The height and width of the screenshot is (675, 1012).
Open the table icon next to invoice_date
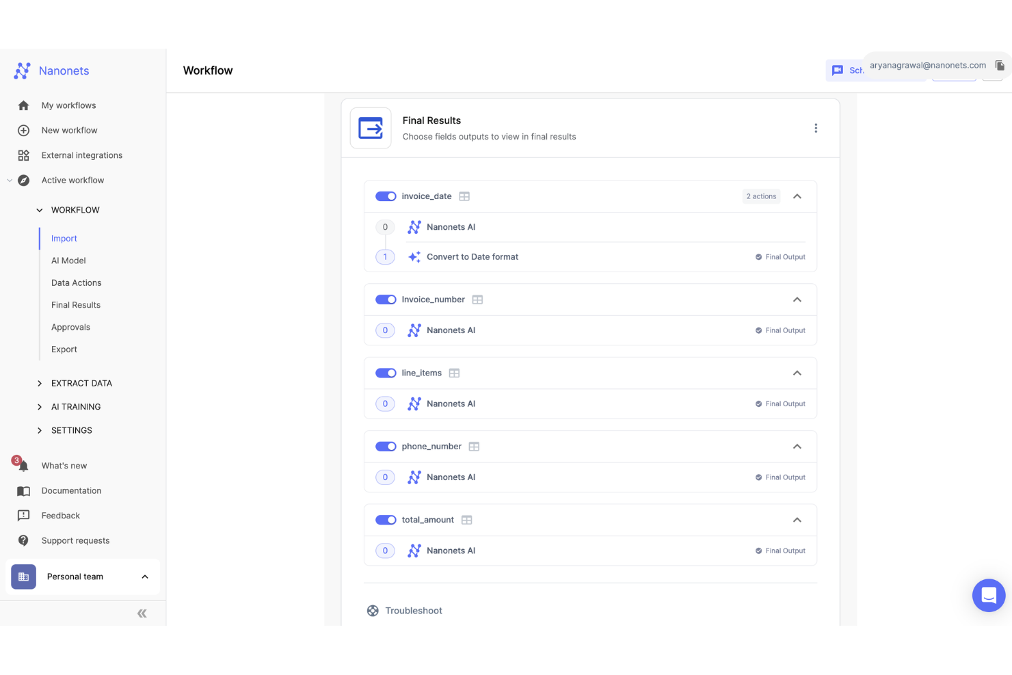click(x=464, y=196)
